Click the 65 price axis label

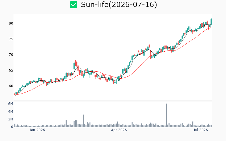pos(11,70)
